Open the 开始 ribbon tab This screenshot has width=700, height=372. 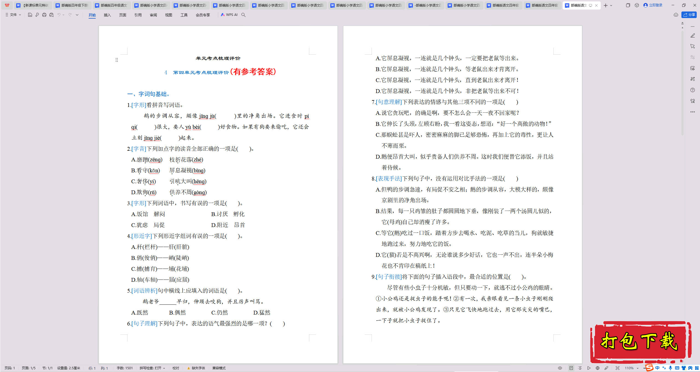click(x=92, y=15)
